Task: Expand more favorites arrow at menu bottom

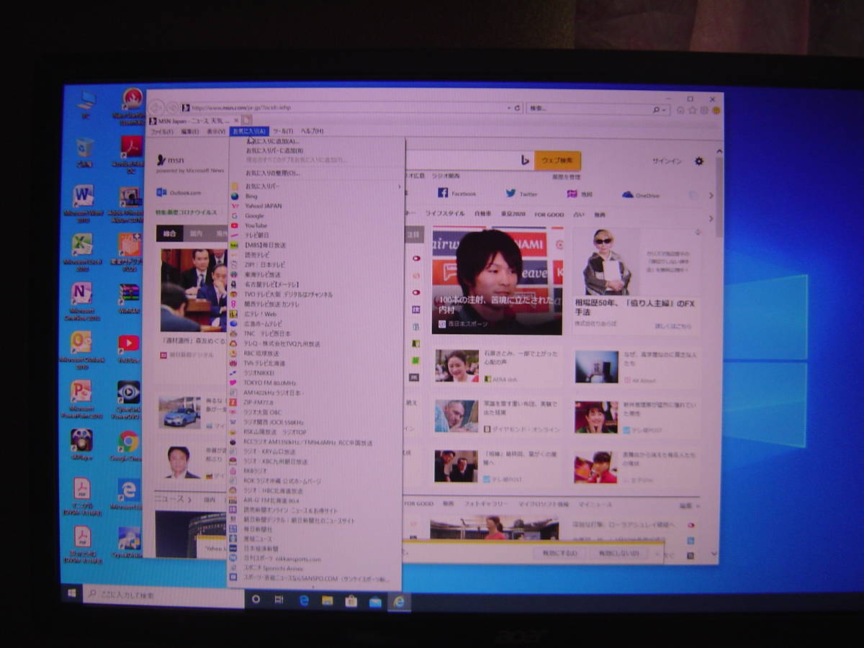Action: pyautogui.click(x=312, y=586)
